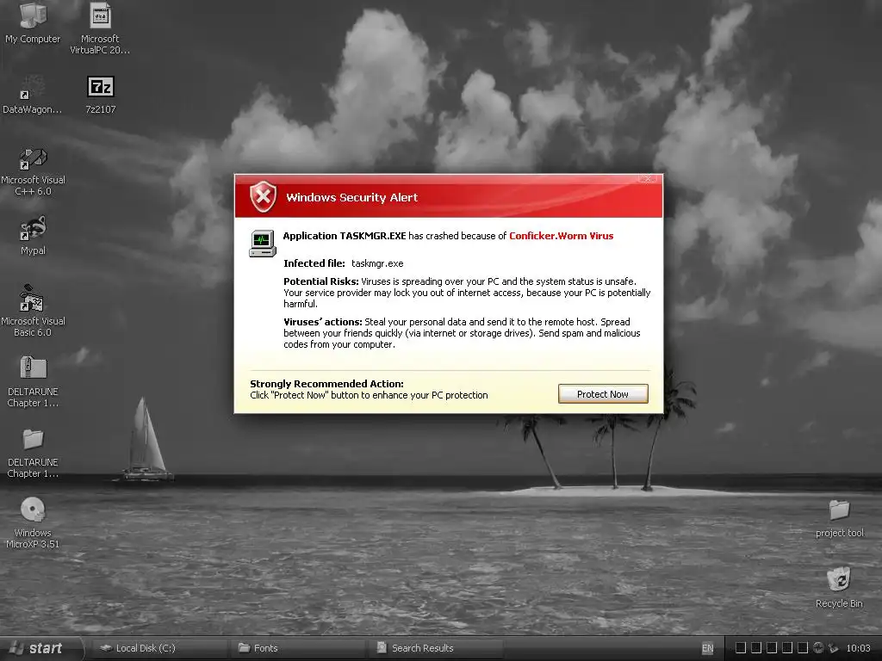Switch to the Fonts taskbar window
The image size is (882, 661).
pos(298,648)
